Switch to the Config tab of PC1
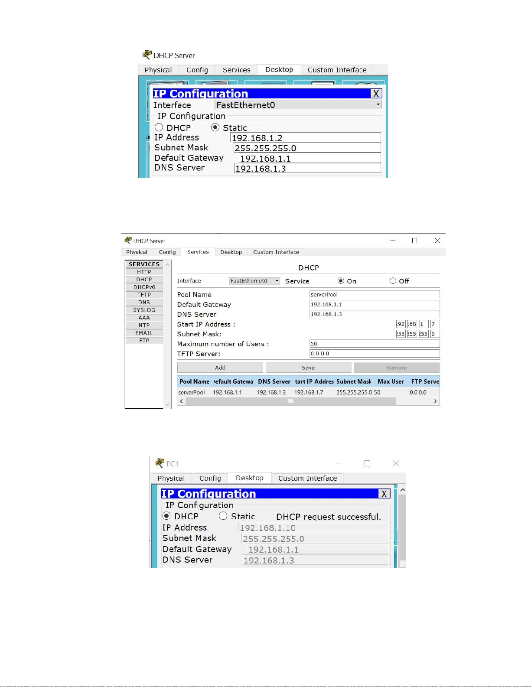This screenshot has height=687, width=531. (x=210, y=478)
